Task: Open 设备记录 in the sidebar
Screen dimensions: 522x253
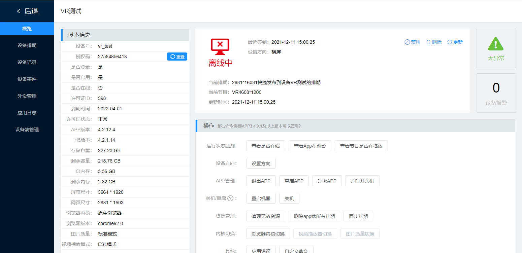Action: (27, 62)
